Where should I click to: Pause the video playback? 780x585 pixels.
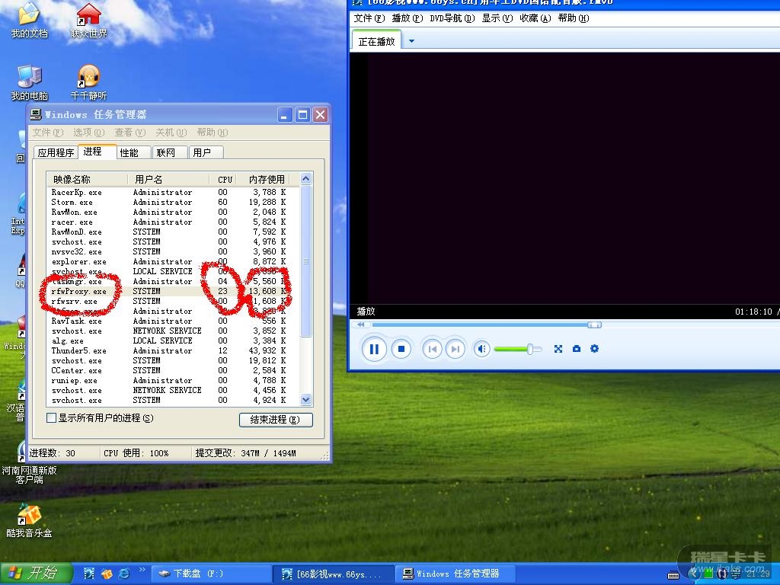374,350
